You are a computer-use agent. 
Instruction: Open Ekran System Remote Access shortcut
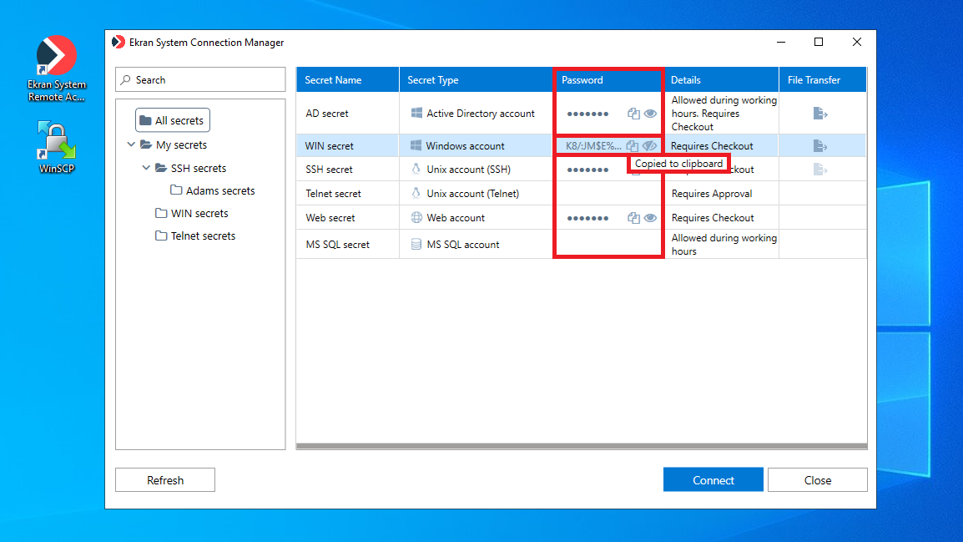57,68
